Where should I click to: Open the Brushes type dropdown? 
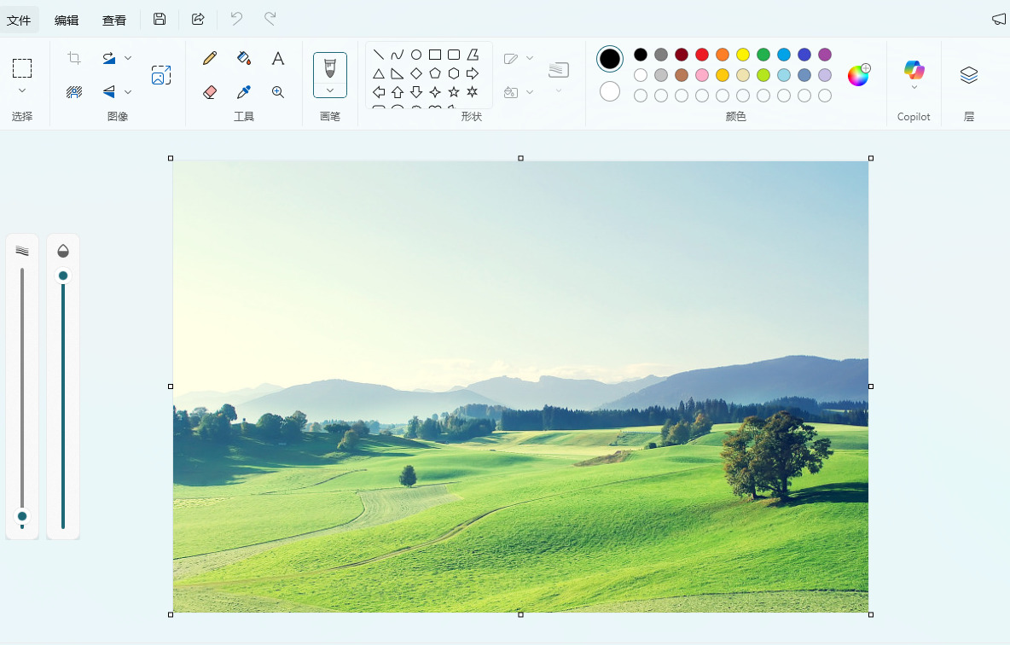point(330,90)
